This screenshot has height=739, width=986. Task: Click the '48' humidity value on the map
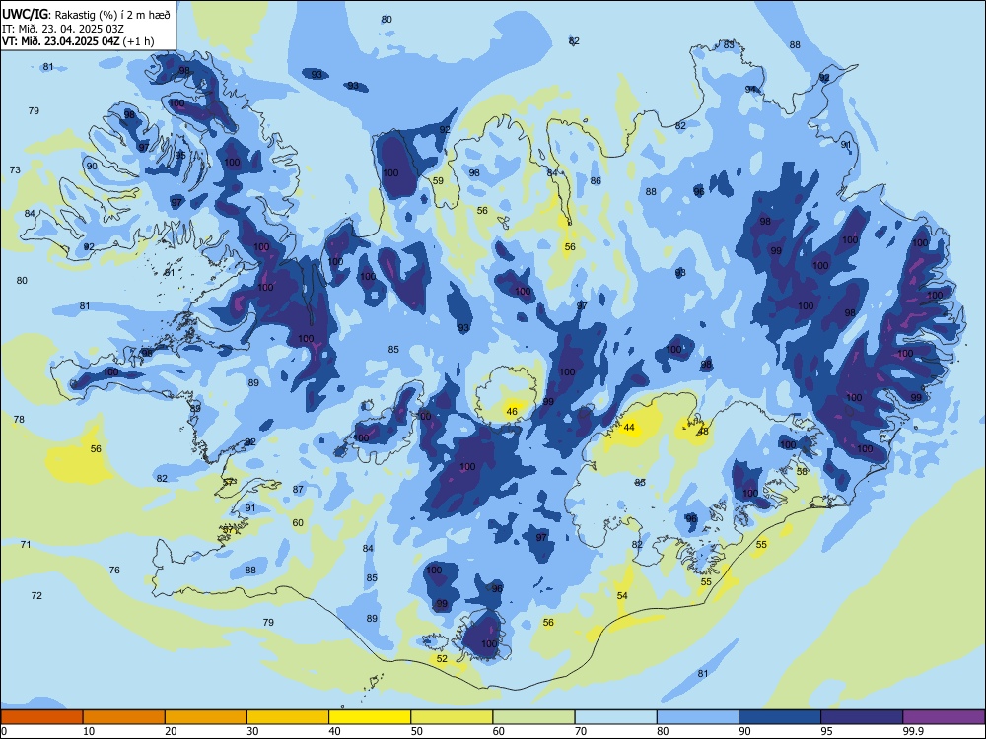pos(703,432)
